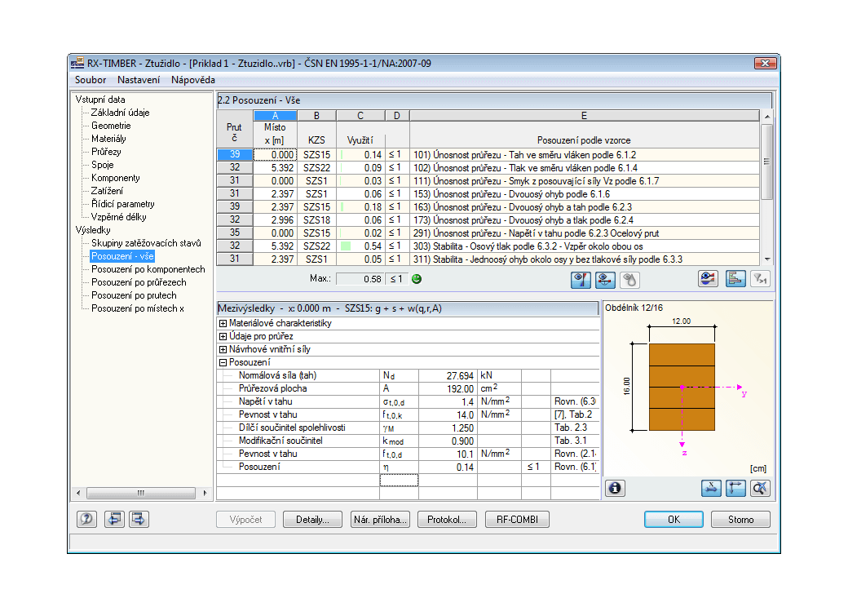This screenshot has width=848, height=607.
Task: Open the Soubor menu
Action: (91, 80)
